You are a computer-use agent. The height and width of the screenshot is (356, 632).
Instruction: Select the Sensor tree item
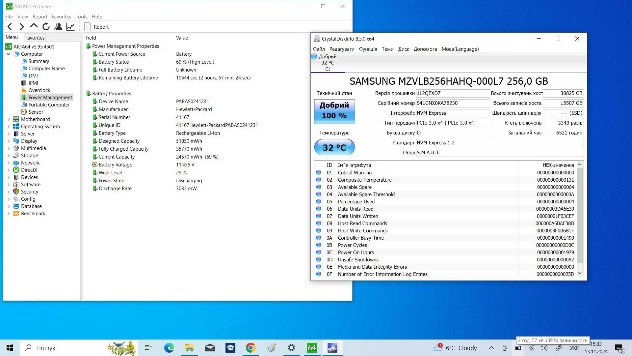pos(36,112)
